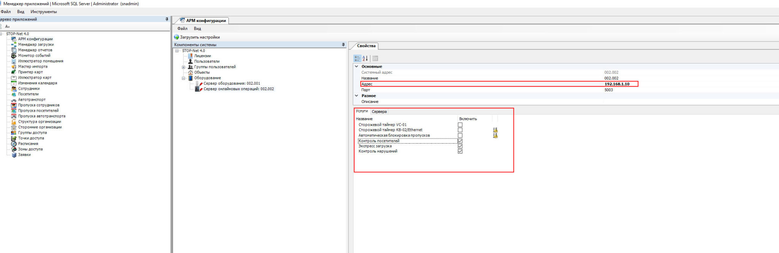Expand Группы пользователей node
This screenshot has width=779, height=253.
[x=183, y=67]
